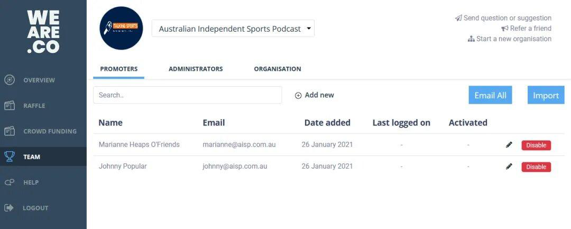Edit Marianne Heaps O'Friends with pencil icon
This screenshot has width=571, height=229.
(509, 145)
